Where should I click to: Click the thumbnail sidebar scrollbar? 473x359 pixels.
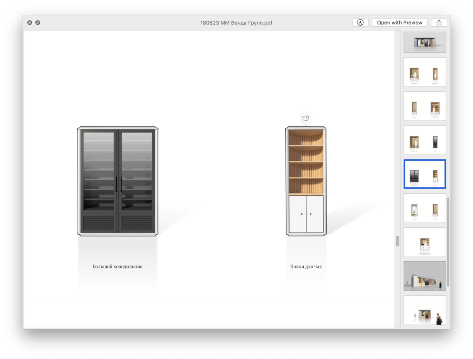pos(448,240)
